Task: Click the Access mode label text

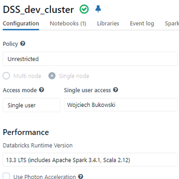Action: click(x=20, y=90)
